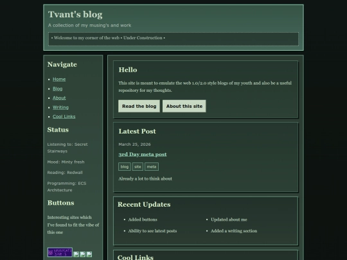Open the 3rd Day meta post link
Image resolution: width=347 pixels, height=260 pixels.
(x=143, y=154)
